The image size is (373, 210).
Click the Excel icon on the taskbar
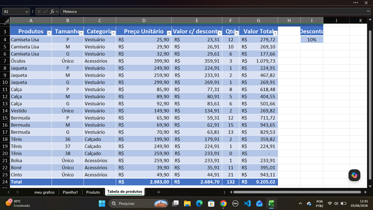tap(271, 203)
